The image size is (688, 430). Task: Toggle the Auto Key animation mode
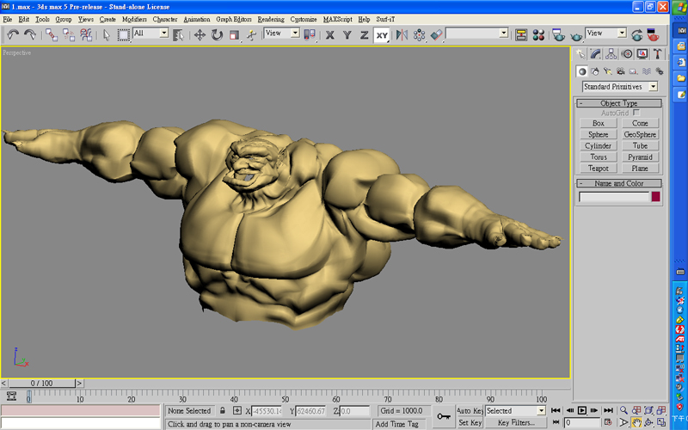click(470, 411)
